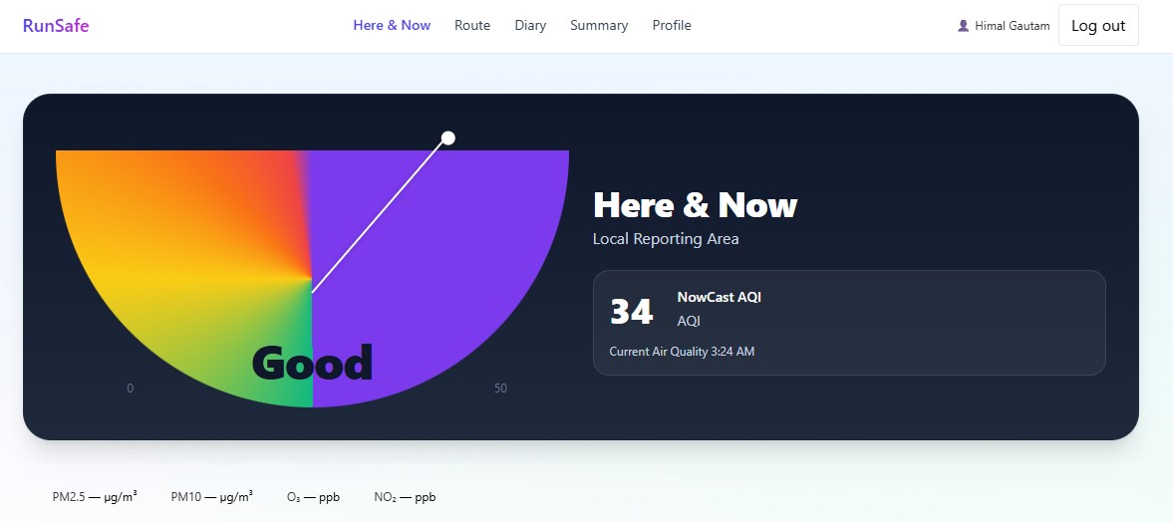Click the NowCast AQI label
The image size is (1173, 522).
[x=719, y=297]
